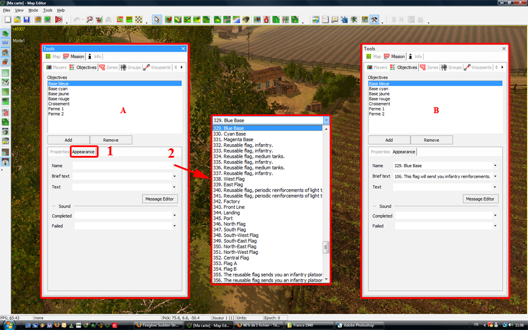Open Brief text dropdown in right Tools panel

(495, 176)
